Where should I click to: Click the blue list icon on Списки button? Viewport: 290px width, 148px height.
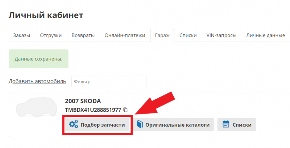pos(225,124)
